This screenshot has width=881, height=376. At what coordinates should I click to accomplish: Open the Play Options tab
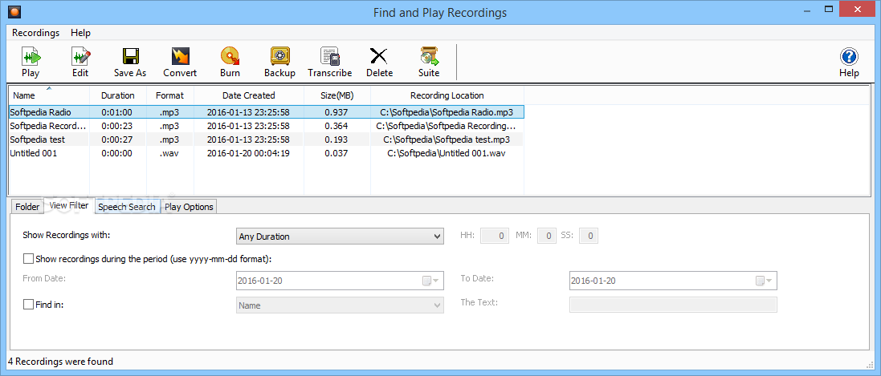point(189,207)
